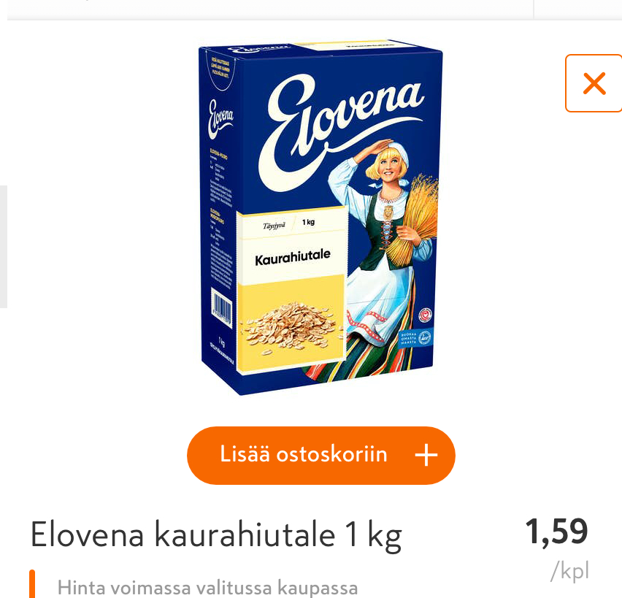Click the gray bar at left edge
Viewport: 622px width, 598px height.
[x=4, y=246]
